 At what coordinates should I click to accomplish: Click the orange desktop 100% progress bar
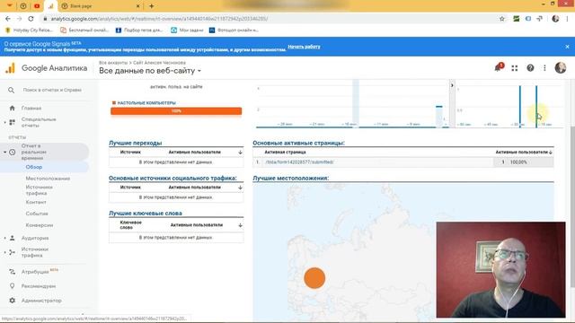[176, 111]
